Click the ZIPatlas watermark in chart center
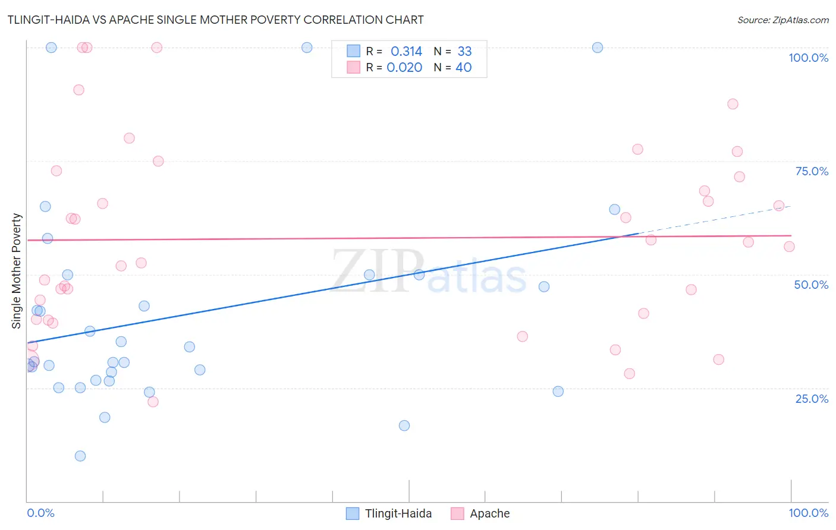Viewport: 836px width, 530px height. point(429,271)
